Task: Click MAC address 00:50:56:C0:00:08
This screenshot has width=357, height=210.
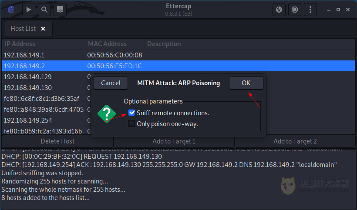Action: click(x=115, y=55)
